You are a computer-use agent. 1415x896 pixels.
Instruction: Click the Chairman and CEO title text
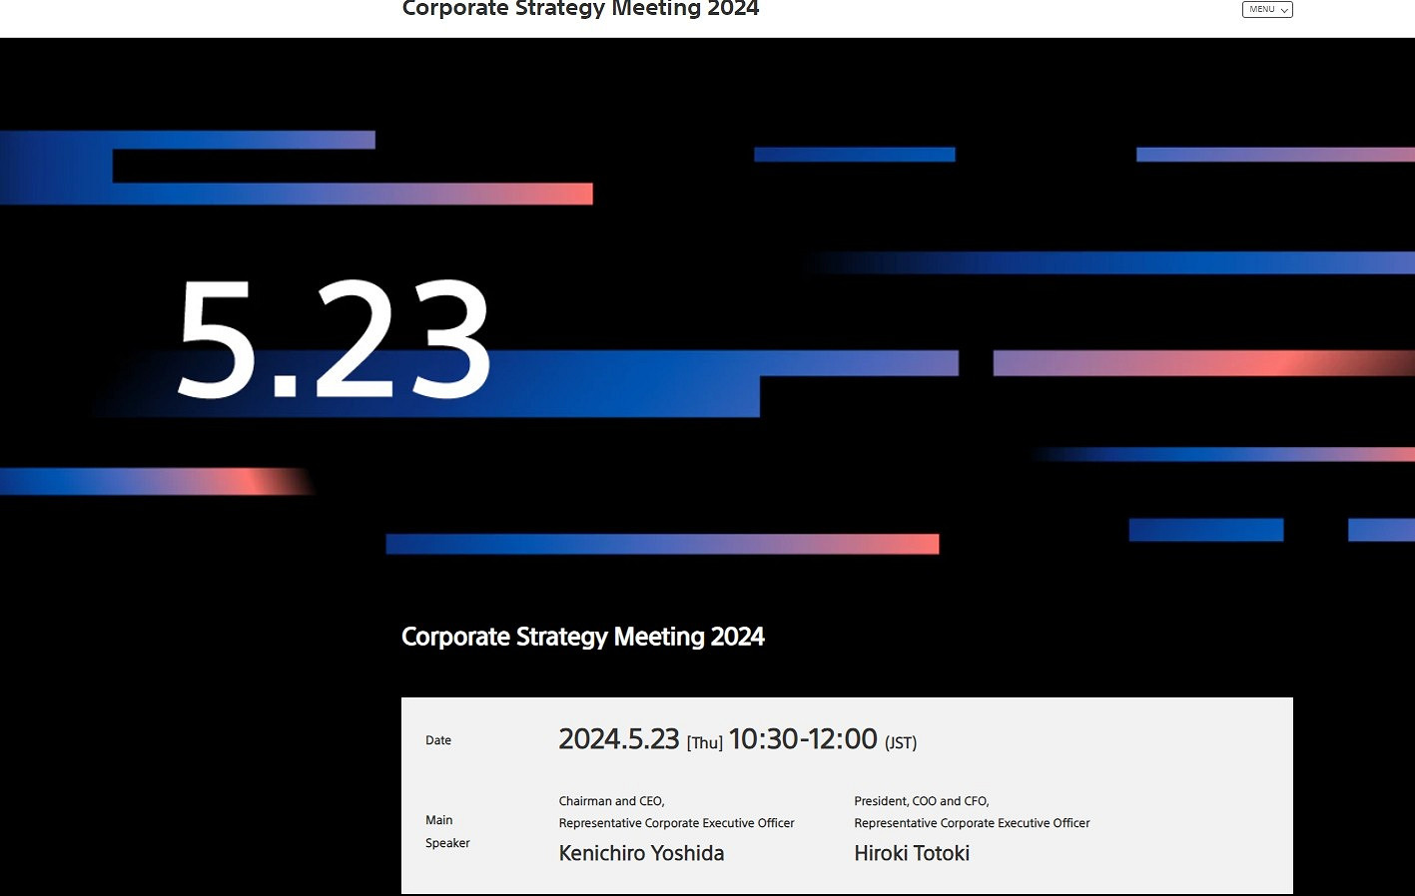(x=611, y=801)
